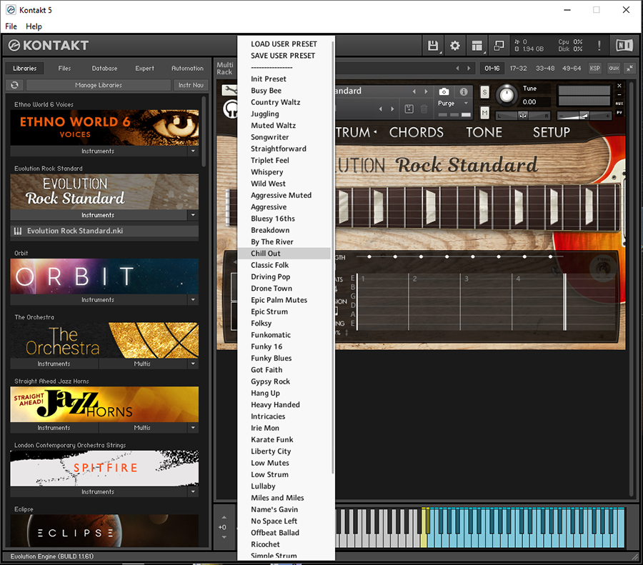Choose SAVE USER PRESET entry

283,55
